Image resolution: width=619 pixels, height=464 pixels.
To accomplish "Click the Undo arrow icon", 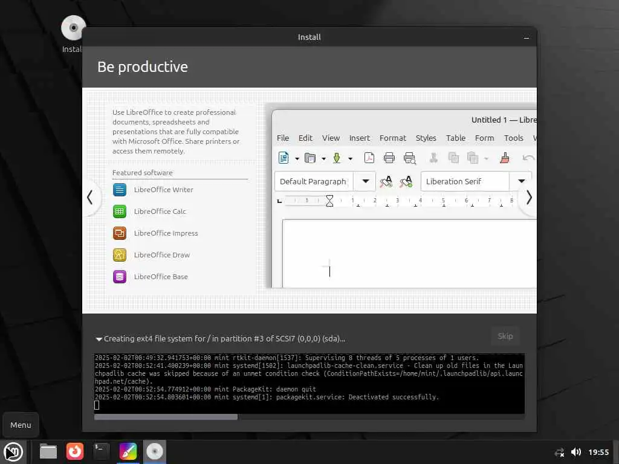I will pos(528,158).
